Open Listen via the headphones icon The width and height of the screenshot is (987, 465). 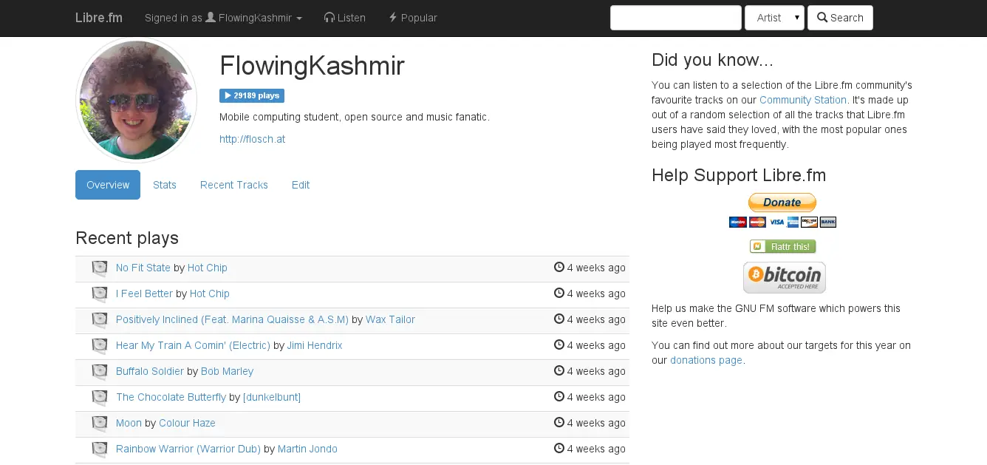[329, 18]
